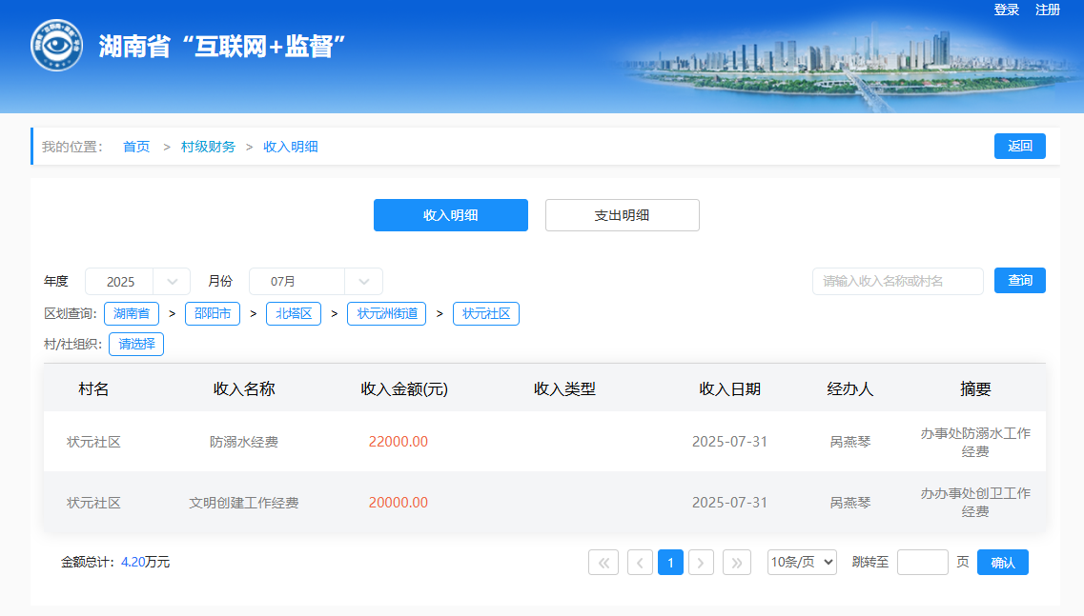Click the previous page arrow icon
This screenshot has width=1084, height=616.
pyautogui.click(x=640, y=563)
